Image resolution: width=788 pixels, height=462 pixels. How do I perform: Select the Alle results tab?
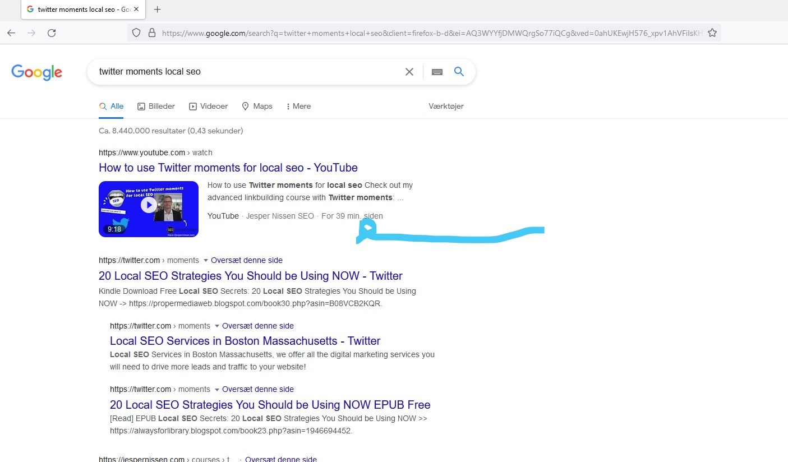pos(111,106)
